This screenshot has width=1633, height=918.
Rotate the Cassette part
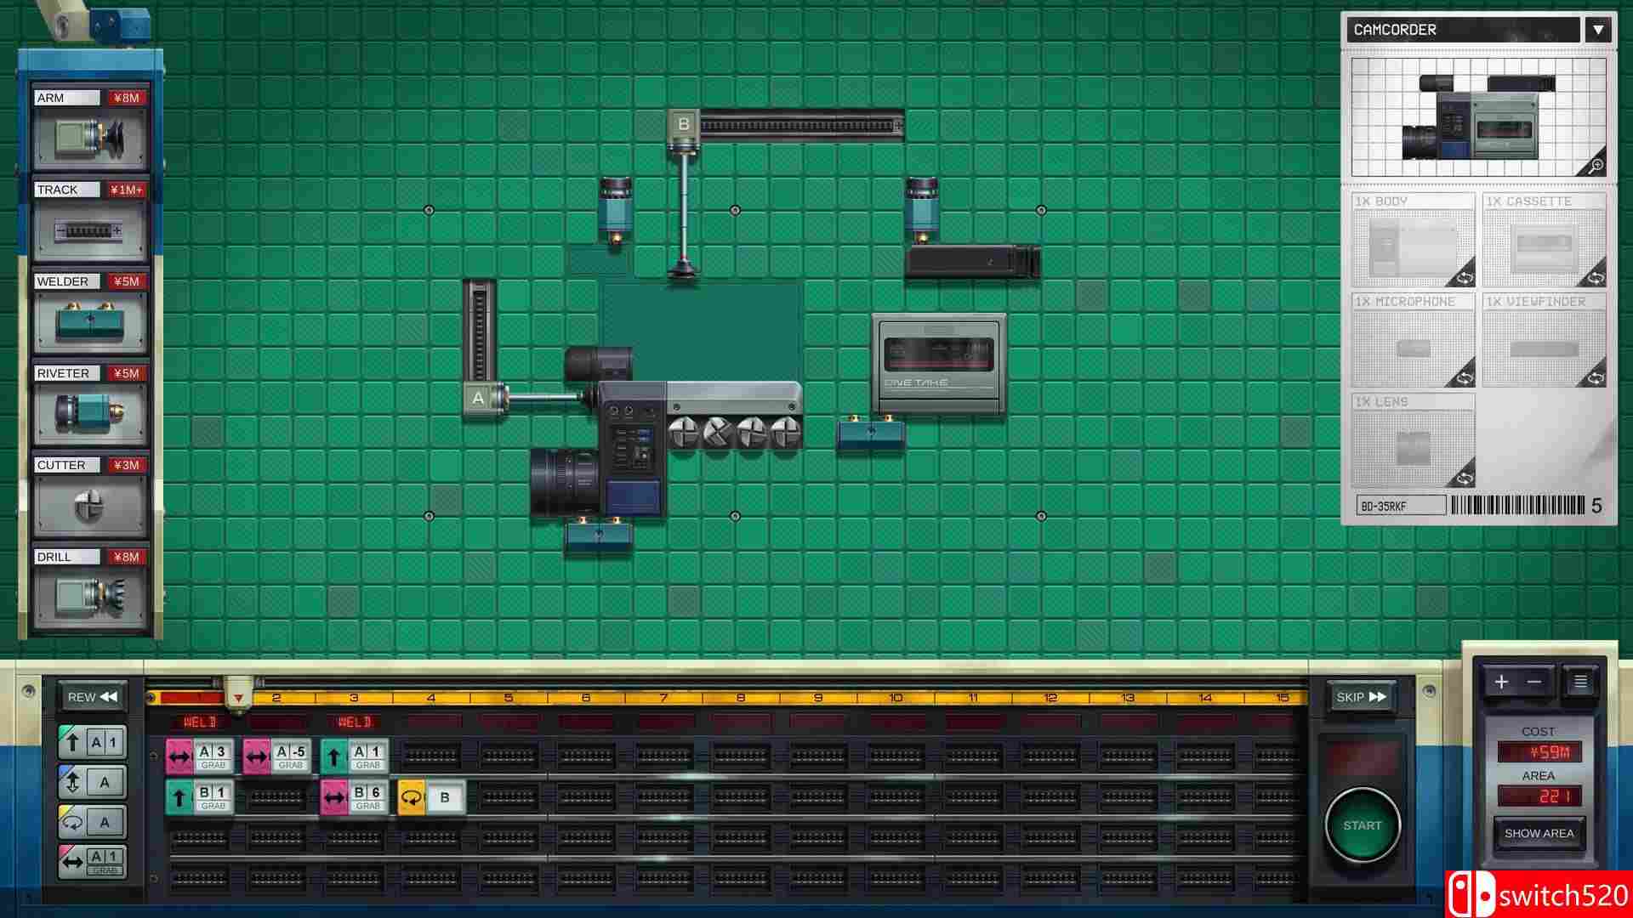tap(1595, 277)
